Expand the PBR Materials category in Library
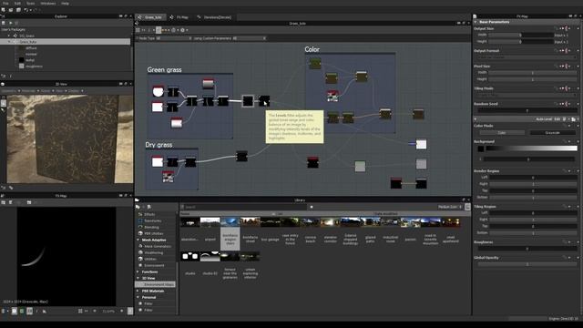This screenshot has width=583, height=328. tap(138, 291)
